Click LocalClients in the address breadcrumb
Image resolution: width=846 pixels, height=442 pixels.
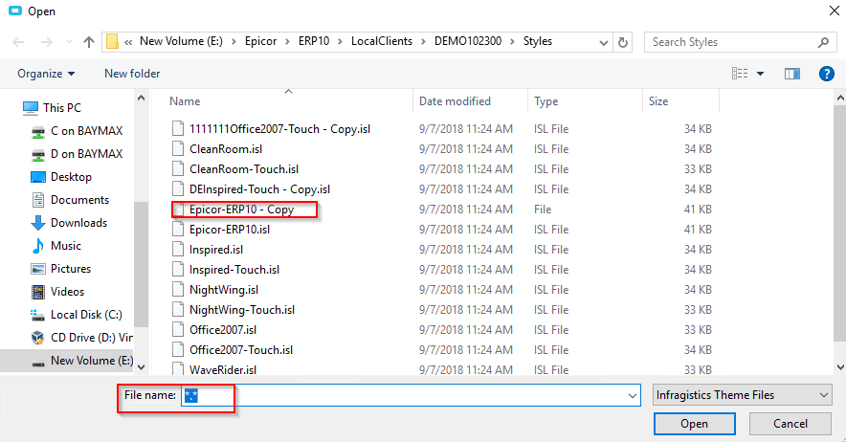[382, 41]
